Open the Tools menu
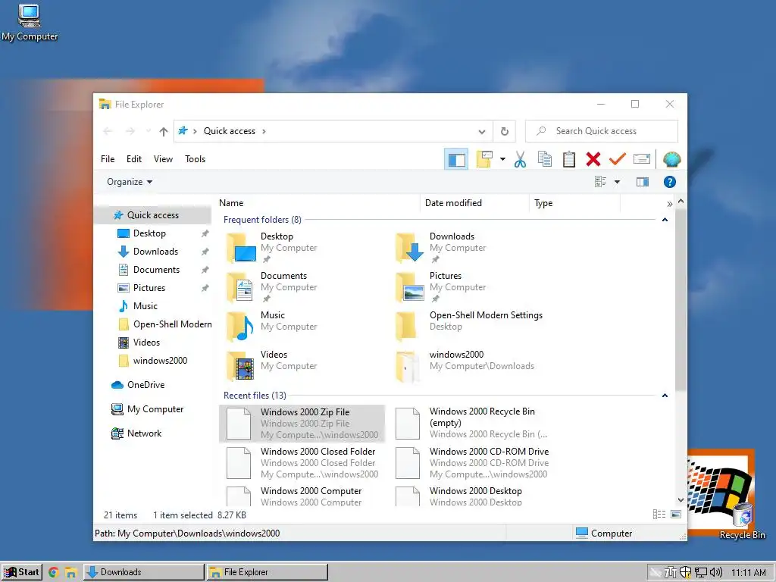Viewport: 776px width, 582px height. pos(195,159)
